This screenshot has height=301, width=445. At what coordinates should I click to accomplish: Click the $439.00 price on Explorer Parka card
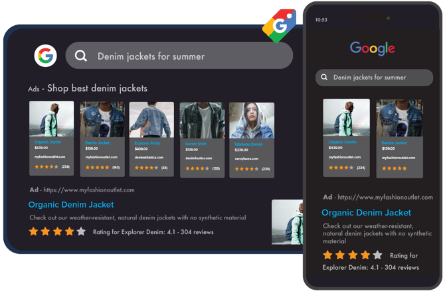tap(141, 149)
